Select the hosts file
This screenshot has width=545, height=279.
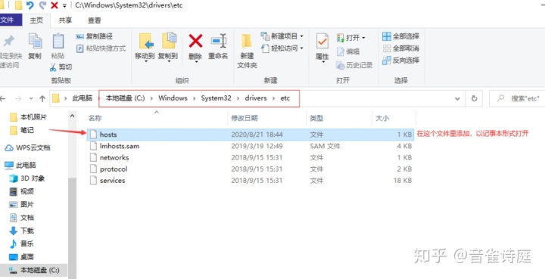point(251,135)
